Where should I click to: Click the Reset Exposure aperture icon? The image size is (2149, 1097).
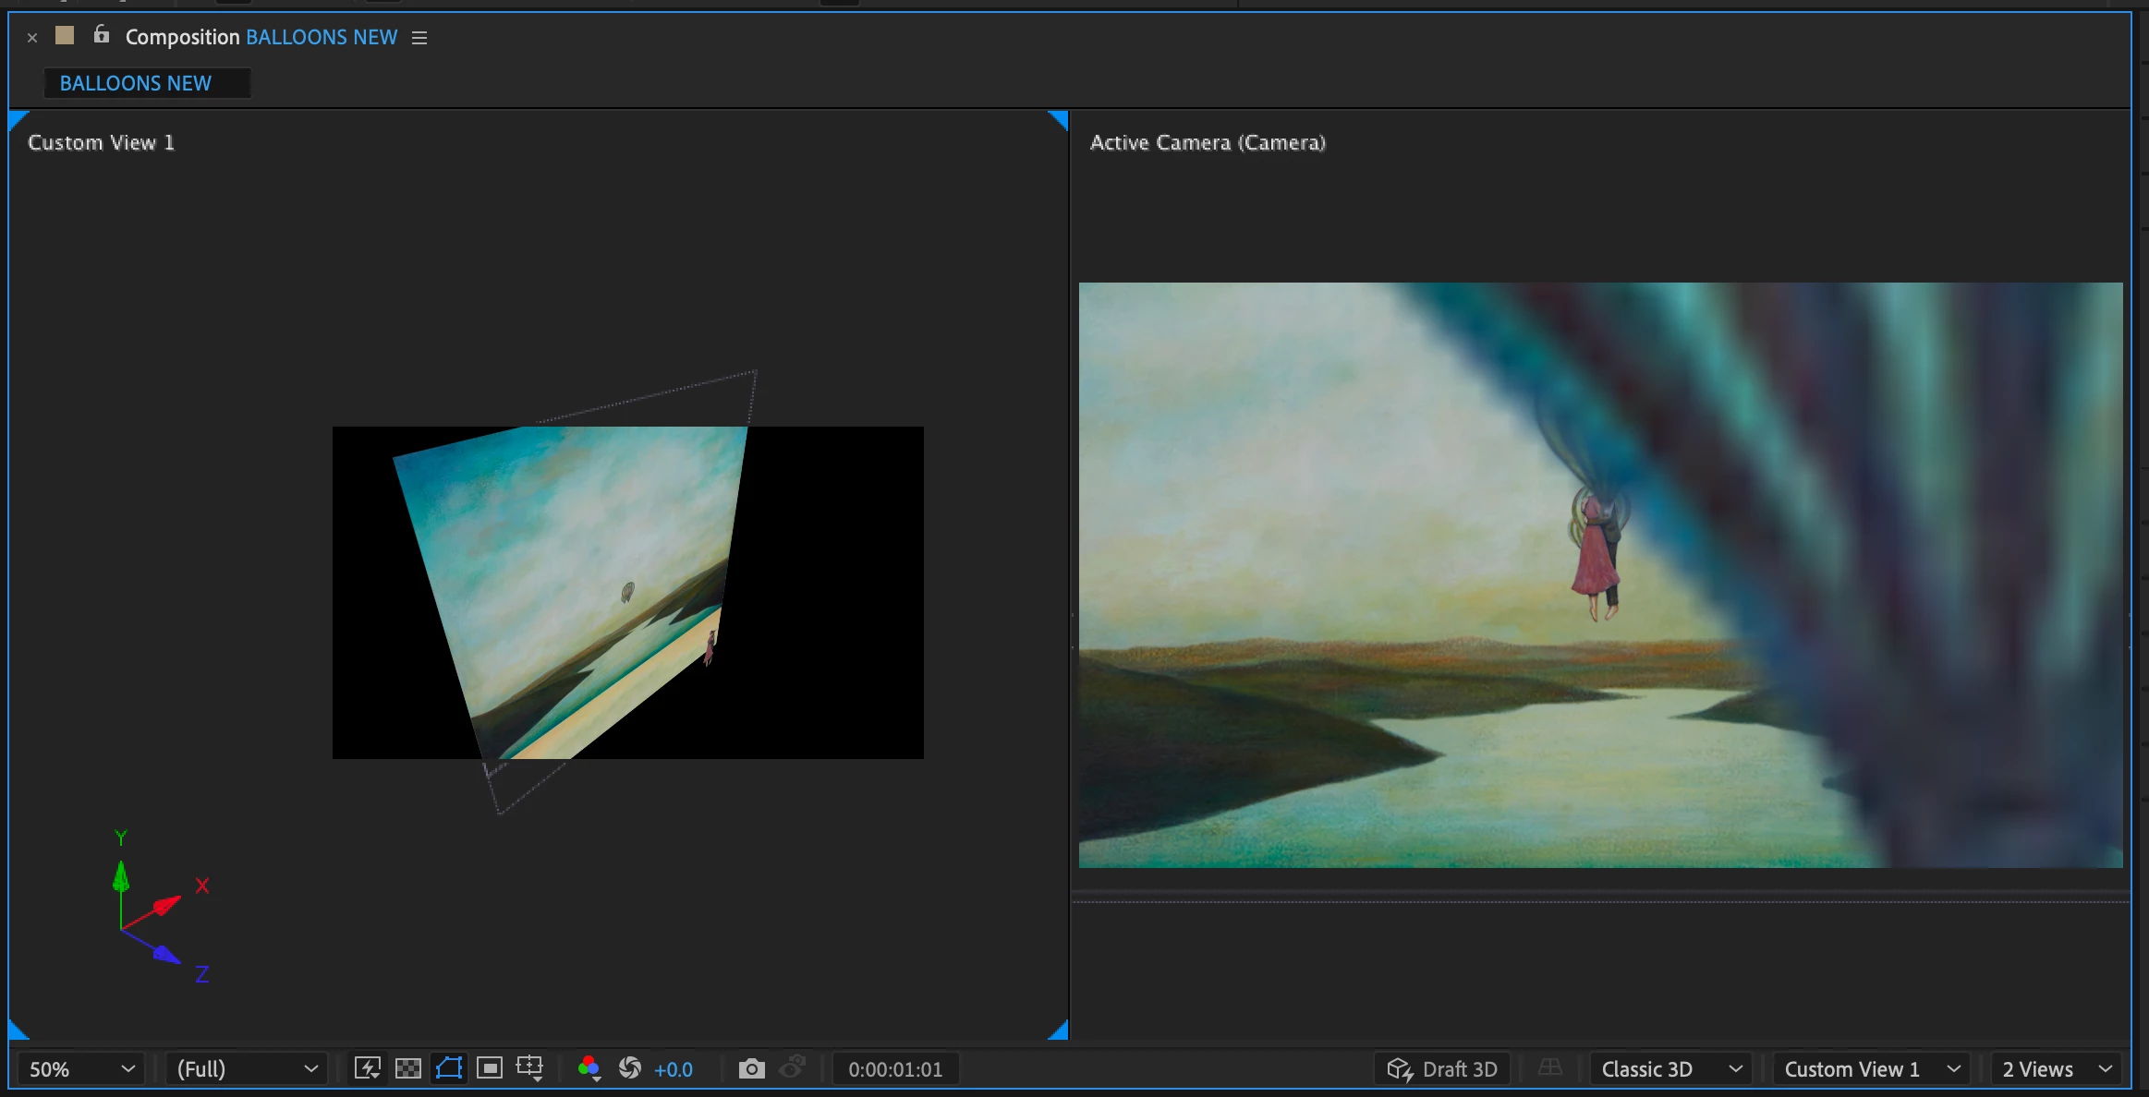(x=630, y=1068)
